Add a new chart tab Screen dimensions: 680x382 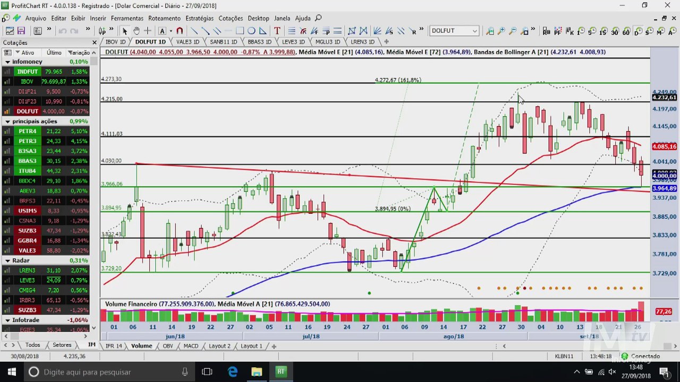[386, 41]
